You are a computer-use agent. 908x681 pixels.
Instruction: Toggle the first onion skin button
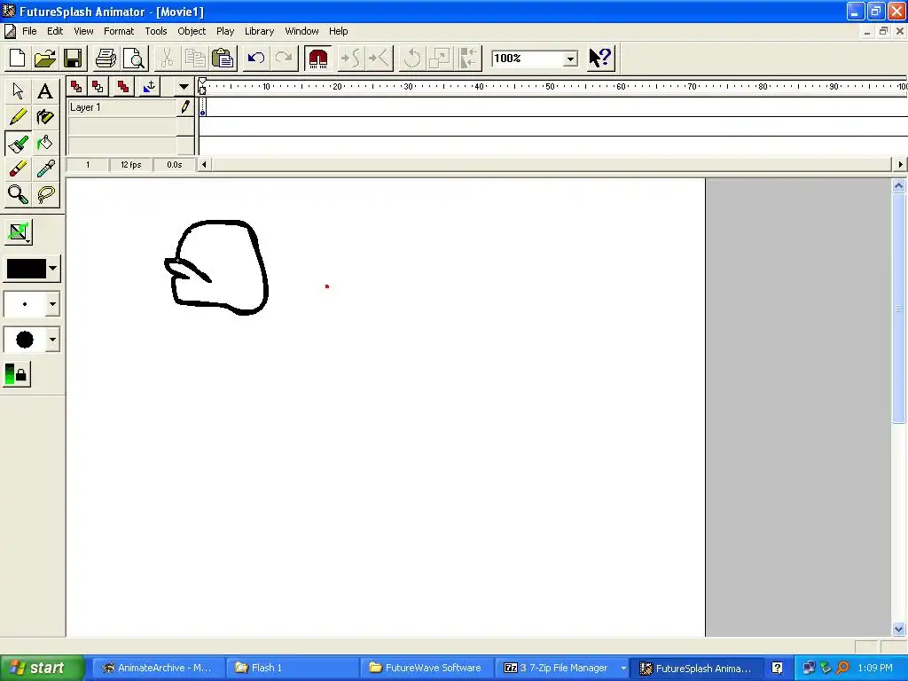(76, 87)
